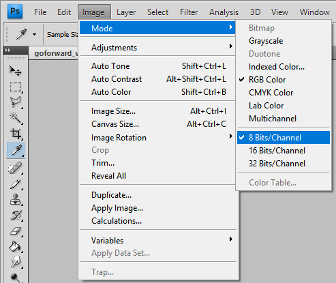Screen dimensions: 336x283
Task: Switch mode to RGB Color
Action: click(x=284, y=80)
